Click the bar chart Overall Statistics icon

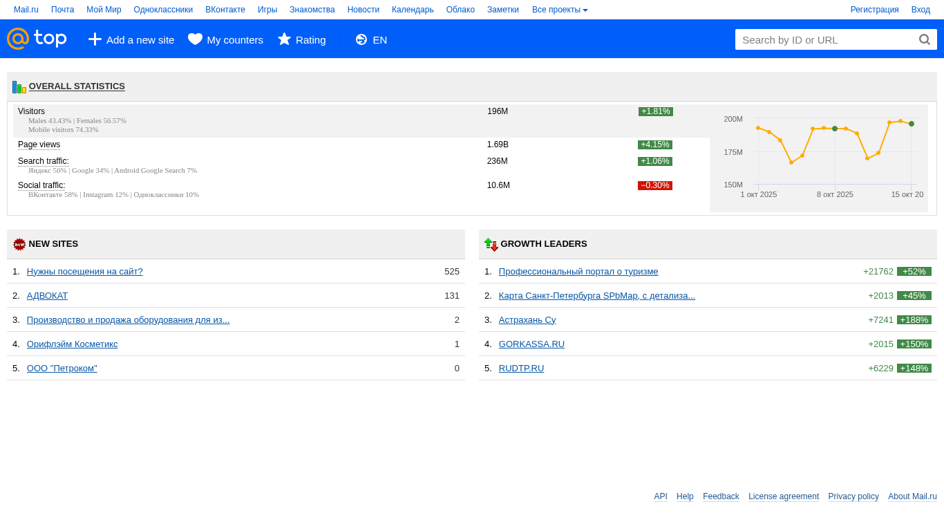(x=19, y=87)
